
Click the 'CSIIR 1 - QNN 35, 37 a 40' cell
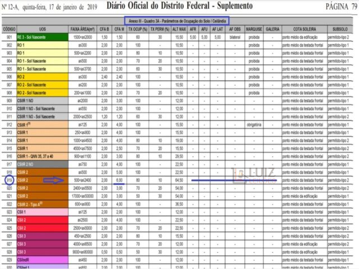click(43, 156)
